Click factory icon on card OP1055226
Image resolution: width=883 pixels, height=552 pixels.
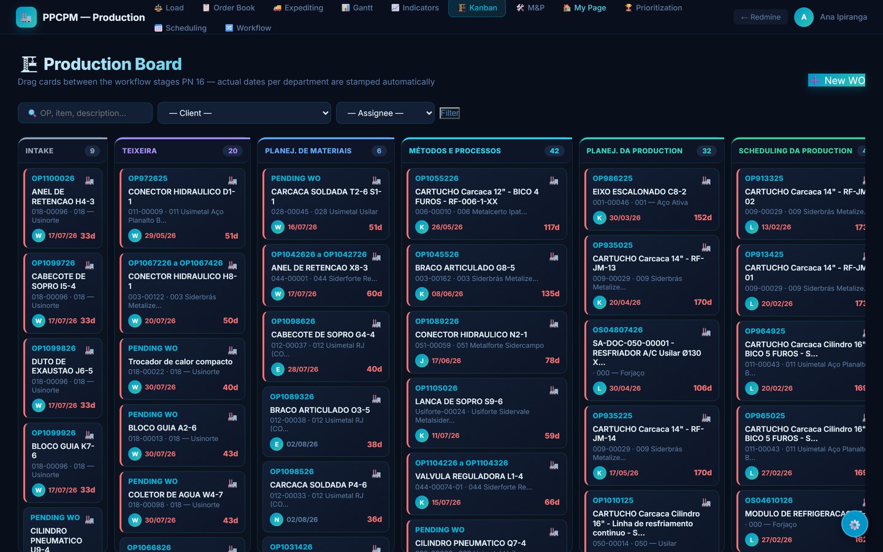(x=554, y=180)
